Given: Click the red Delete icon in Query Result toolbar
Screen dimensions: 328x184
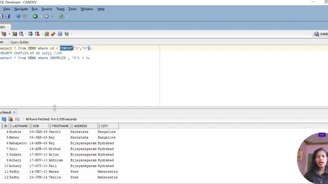Looking at the screenshot, I should (x=10, y=119).
